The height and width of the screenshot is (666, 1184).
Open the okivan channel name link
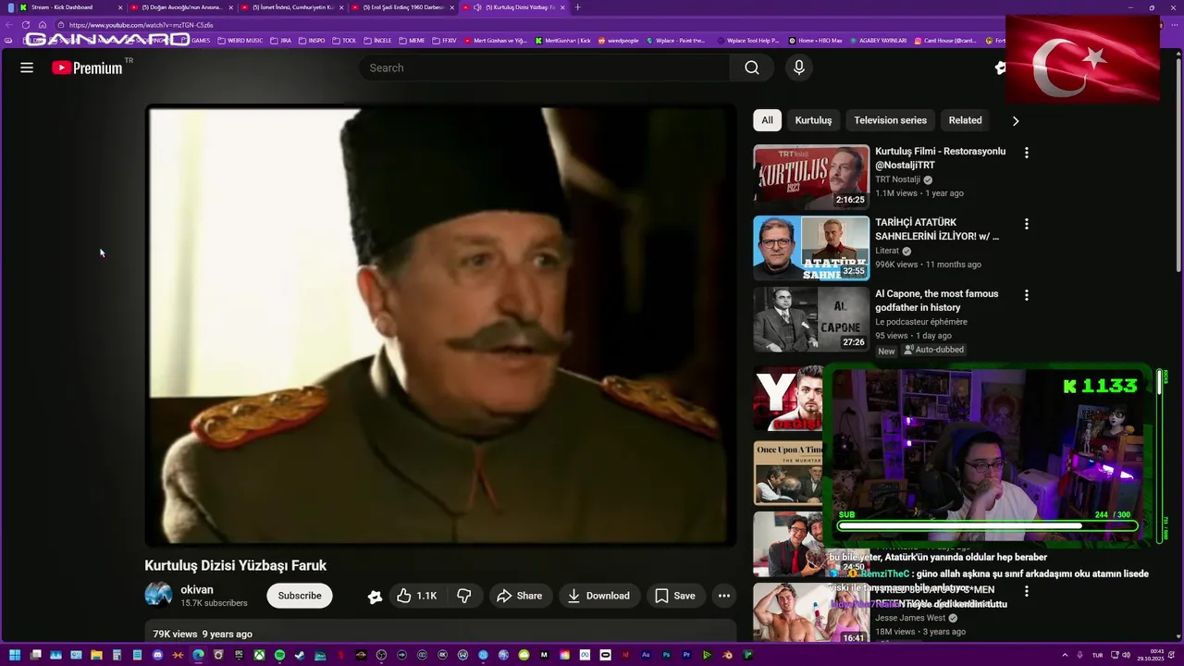[197, 589]
